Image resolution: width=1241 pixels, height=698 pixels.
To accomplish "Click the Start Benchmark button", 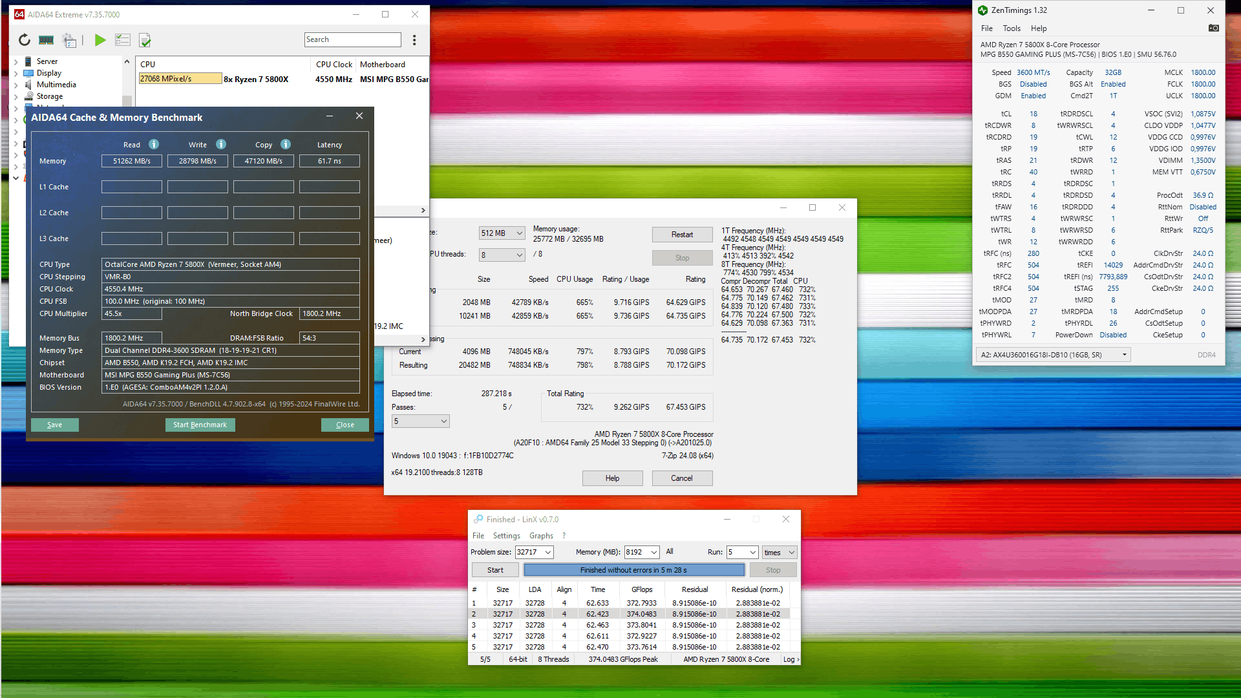I will click(x=200, y=425).
